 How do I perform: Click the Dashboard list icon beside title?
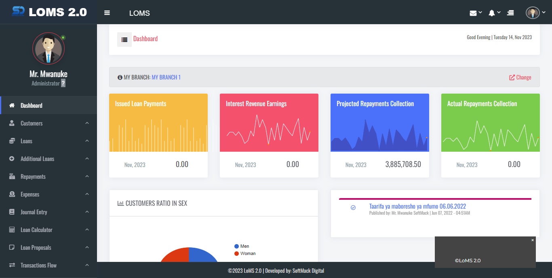[124, 40]
